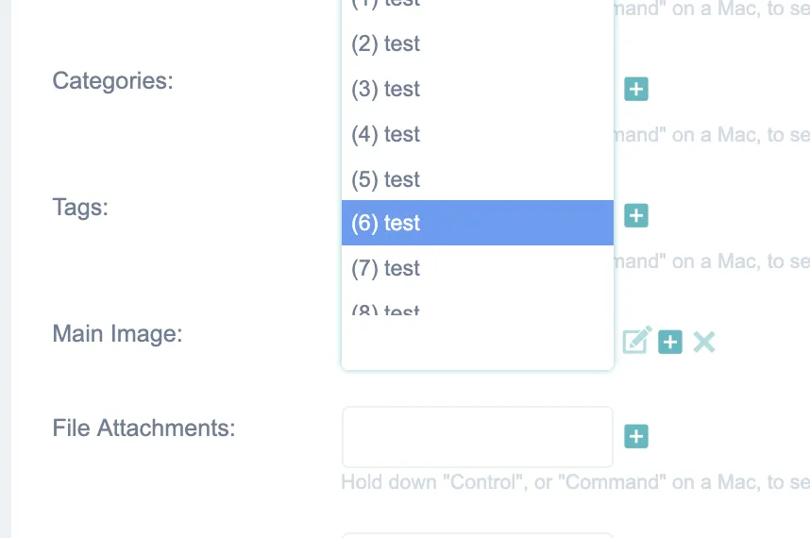
Task: Click the "Categories:" field label
Action: tap(112, 81)
